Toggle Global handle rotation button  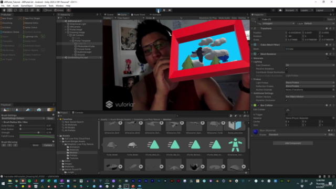[59, 10]
